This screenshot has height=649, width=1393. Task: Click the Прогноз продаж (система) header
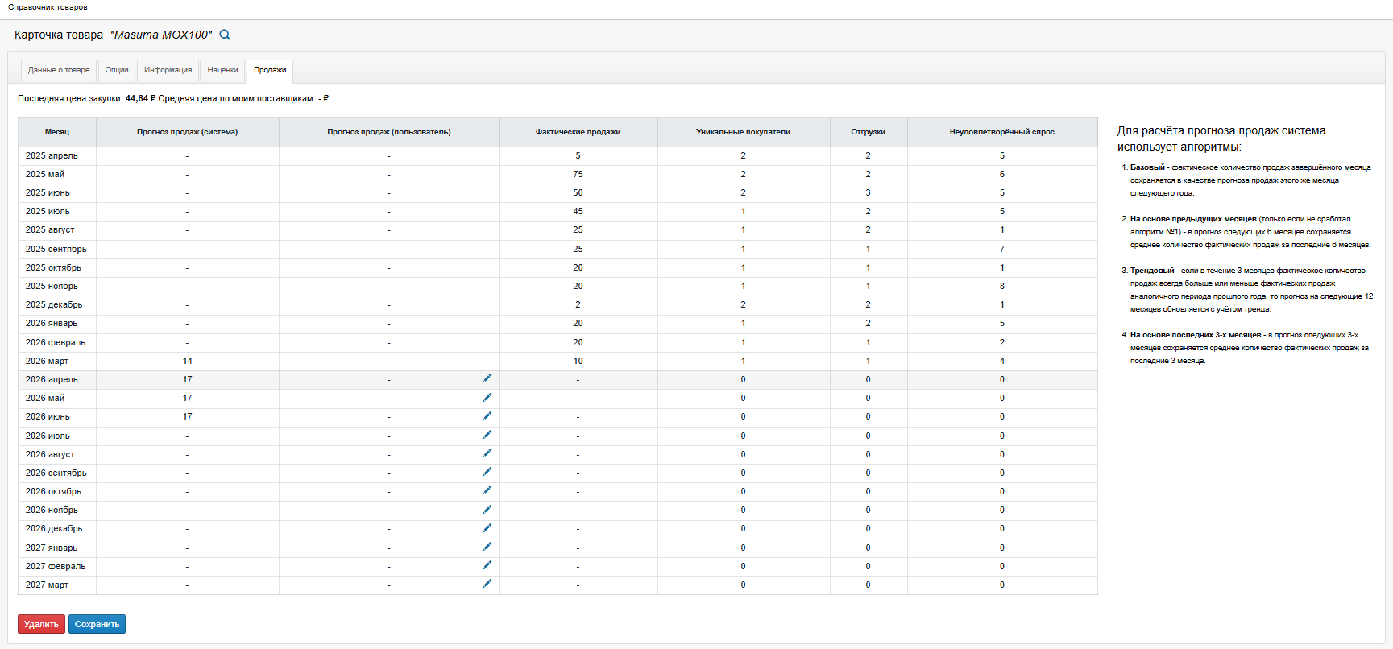point(187,132)
